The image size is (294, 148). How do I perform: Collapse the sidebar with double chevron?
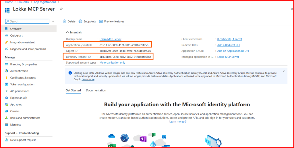[53, 21]
